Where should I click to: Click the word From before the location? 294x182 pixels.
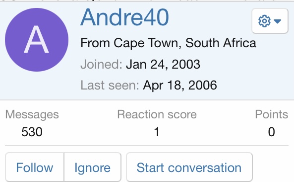click(95, 43)
